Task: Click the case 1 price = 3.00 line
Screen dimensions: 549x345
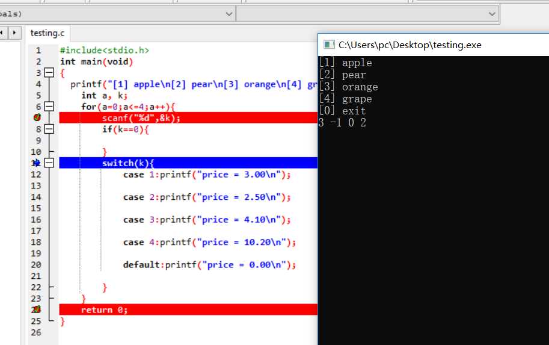Action: click(207, 175)
